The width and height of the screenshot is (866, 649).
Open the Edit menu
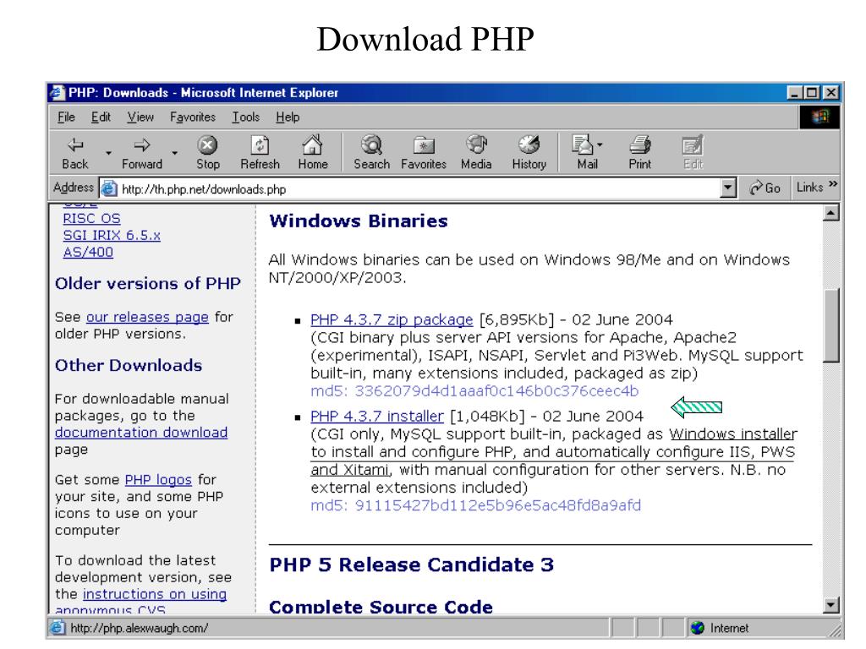101,117
